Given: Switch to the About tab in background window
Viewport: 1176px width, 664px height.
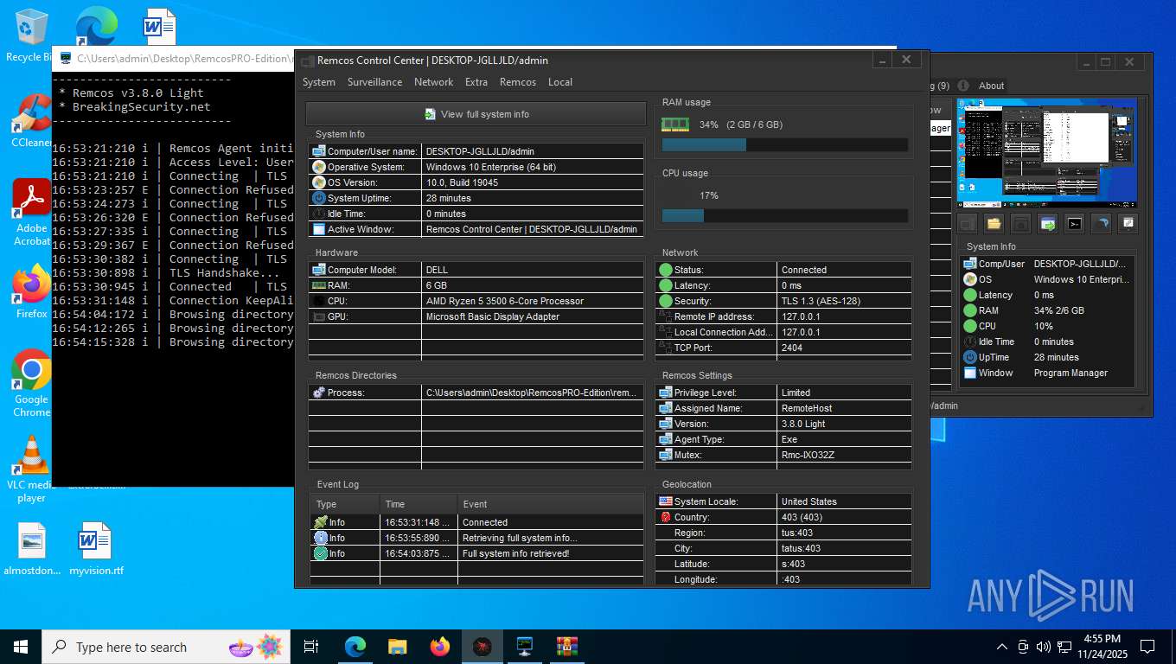Looking at the screenshot, I should click(x=991, y=86).
